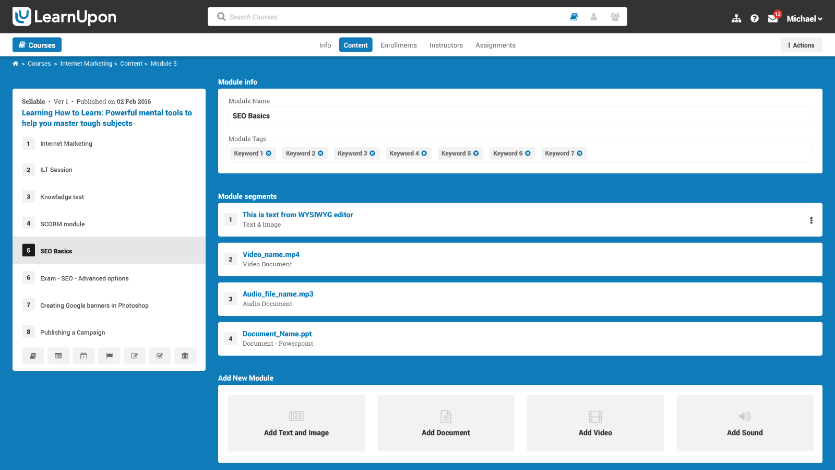
Task: Select the group filter icon in the search bar
Action: pyautogui.click(x=615, y=16)
